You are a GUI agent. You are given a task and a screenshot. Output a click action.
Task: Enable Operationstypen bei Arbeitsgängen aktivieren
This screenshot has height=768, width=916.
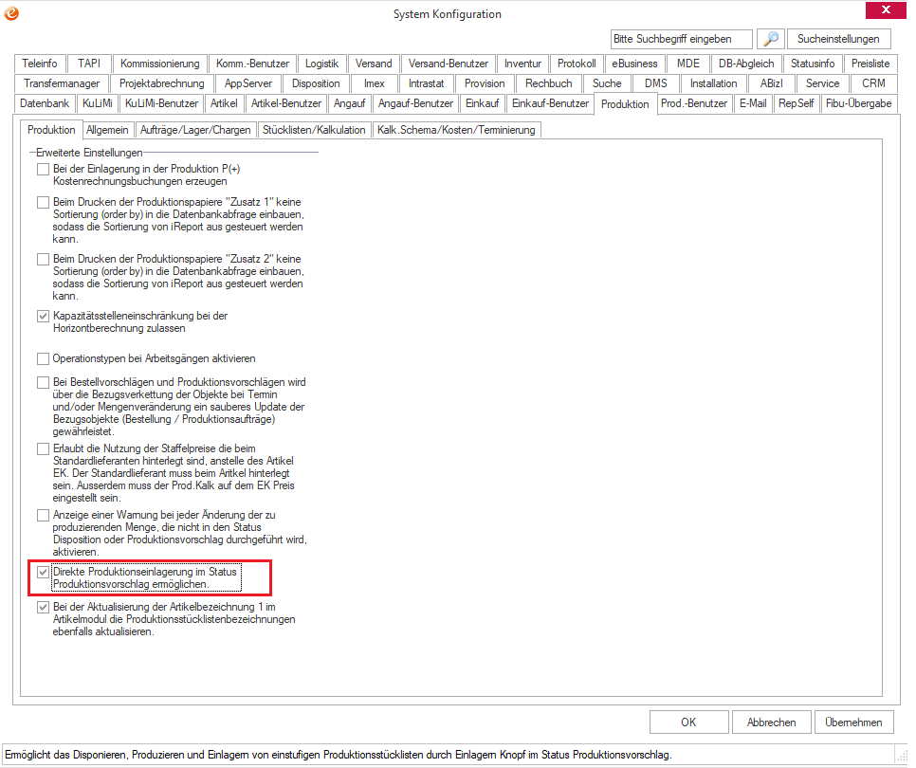click(43, 359)
